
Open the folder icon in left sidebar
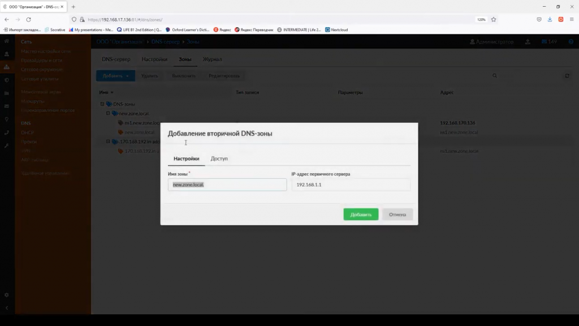pos(7,93)
